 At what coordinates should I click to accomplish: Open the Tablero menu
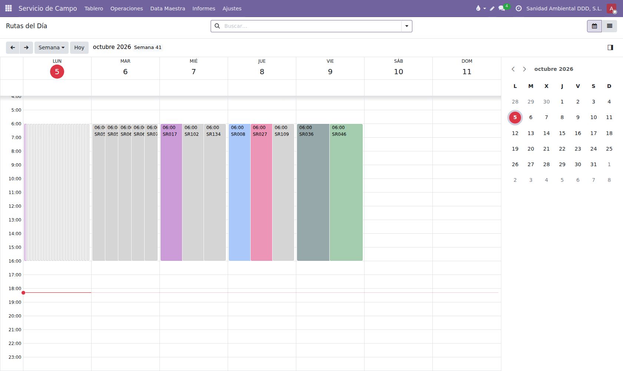(x=94, y=8)
